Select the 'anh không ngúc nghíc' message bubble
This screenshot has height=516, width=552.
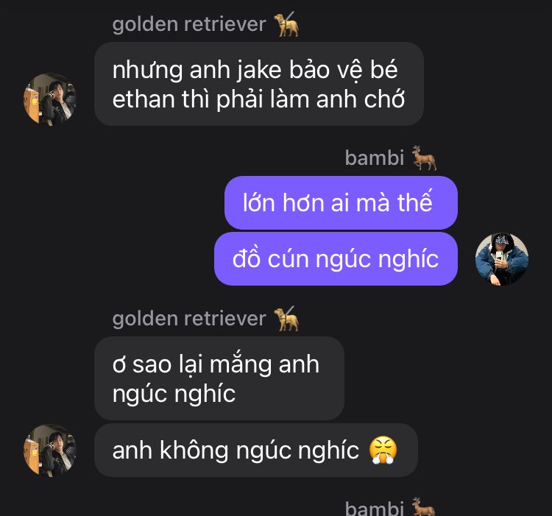click(256, 450)
